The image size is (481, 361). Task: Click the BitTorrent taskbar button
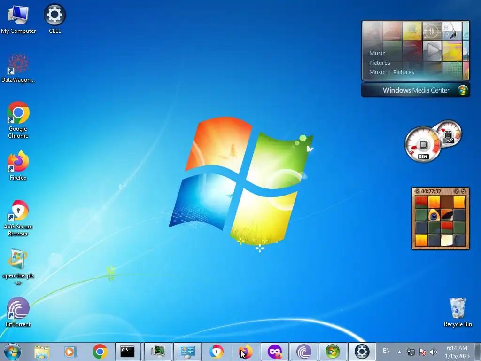click(x=304, y=352)
